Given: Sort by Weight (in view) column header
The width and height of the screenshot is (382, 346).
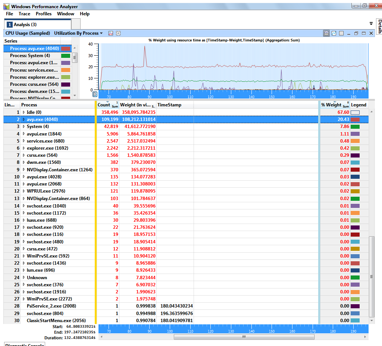Looking at the screenshot, I should pyautogui.click(x=138, y=105).
